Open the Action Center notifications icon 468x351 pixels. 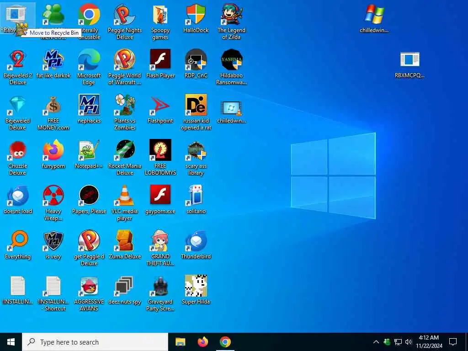tap(453, 342)
